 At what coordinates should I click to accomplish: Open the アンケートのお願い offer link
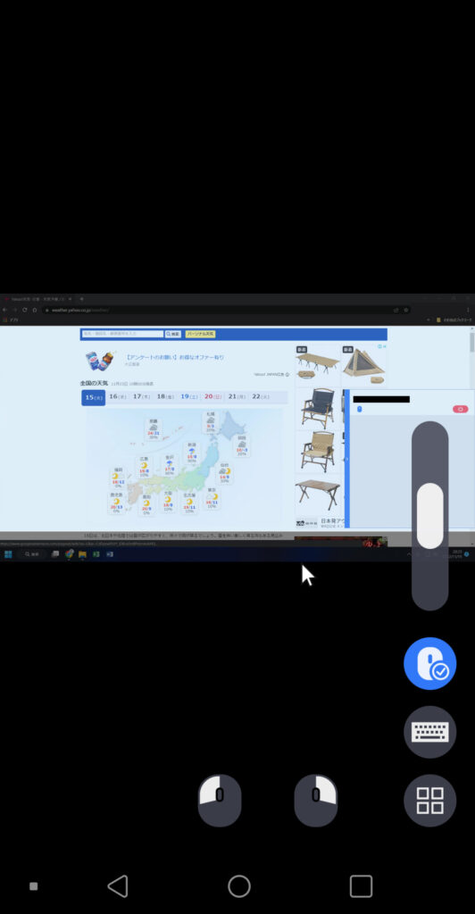[175, 357]
